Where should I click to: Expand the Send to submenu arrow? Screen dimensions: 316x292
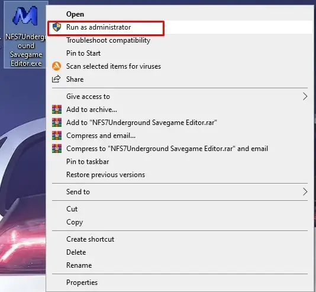(x=305, y=191)
